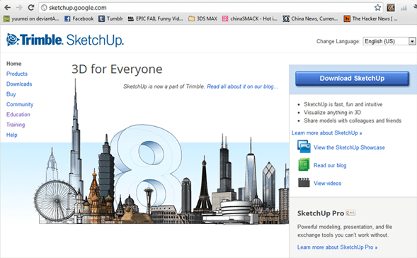Go to Products in the sidebar menu
The image size is (417, 258).
click(17, 74)
